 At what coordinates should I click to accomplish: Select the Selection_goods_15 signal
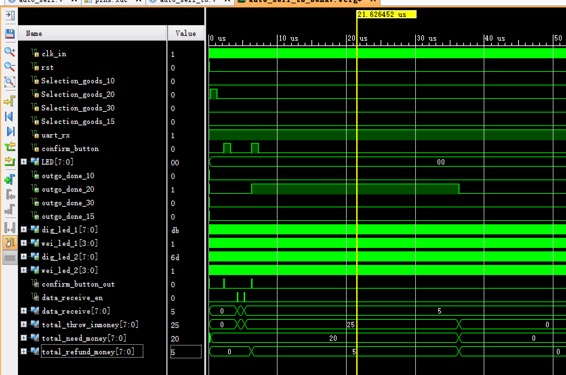coord(78,122)
